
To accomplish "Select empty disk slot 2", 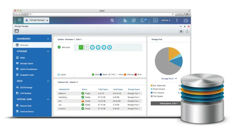I will (87, 47).
